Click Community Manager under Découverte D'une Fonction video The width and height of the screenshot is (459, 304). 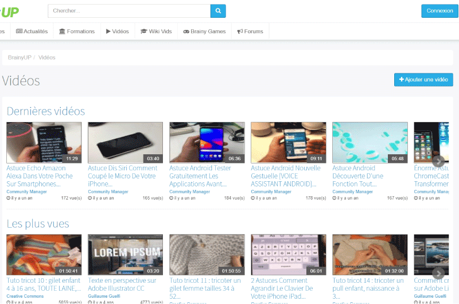(352, 192)
